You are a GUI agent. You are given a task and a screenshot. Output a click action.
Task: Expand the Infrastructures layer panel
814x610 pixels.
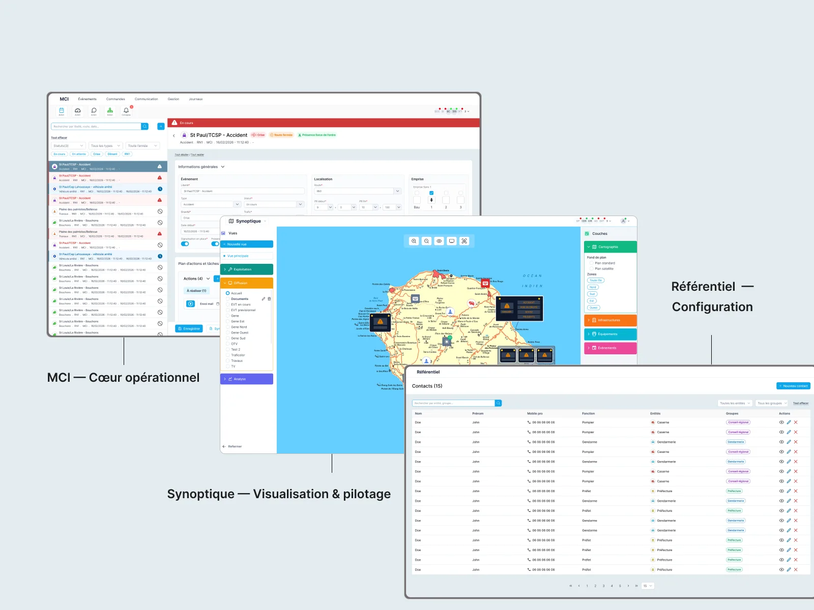pos(610,320)
